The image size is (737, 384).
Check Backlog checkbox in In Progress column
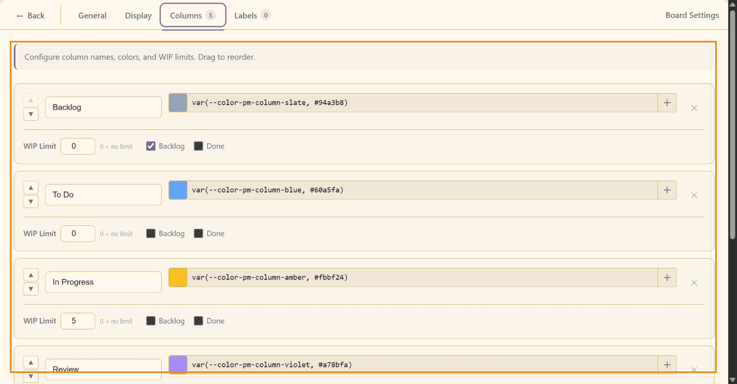(151, 321)
